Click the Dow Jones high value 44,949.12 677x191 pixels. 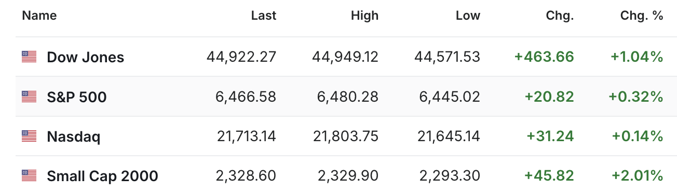[x=345, y=57]
